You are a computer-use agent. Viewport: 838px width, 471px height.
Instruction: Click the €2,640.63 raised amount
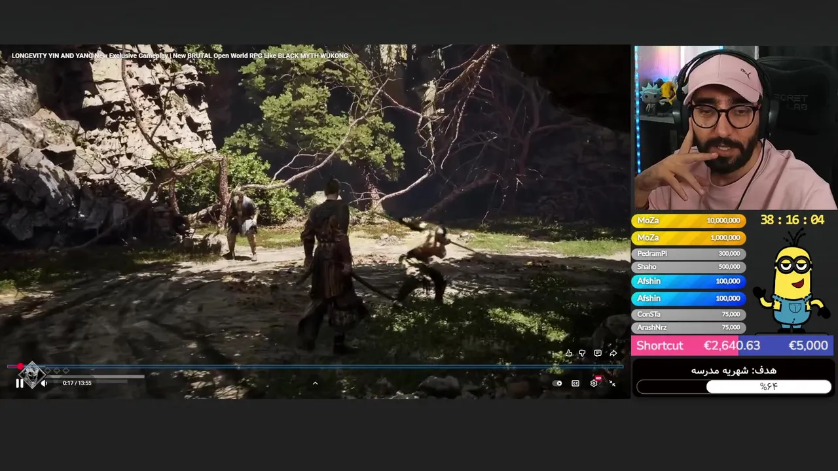point(732,346)
